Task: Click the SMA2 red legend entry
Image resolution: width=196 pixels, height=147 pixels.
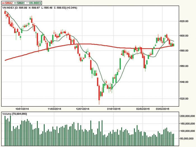Action: tap(9, 3)
